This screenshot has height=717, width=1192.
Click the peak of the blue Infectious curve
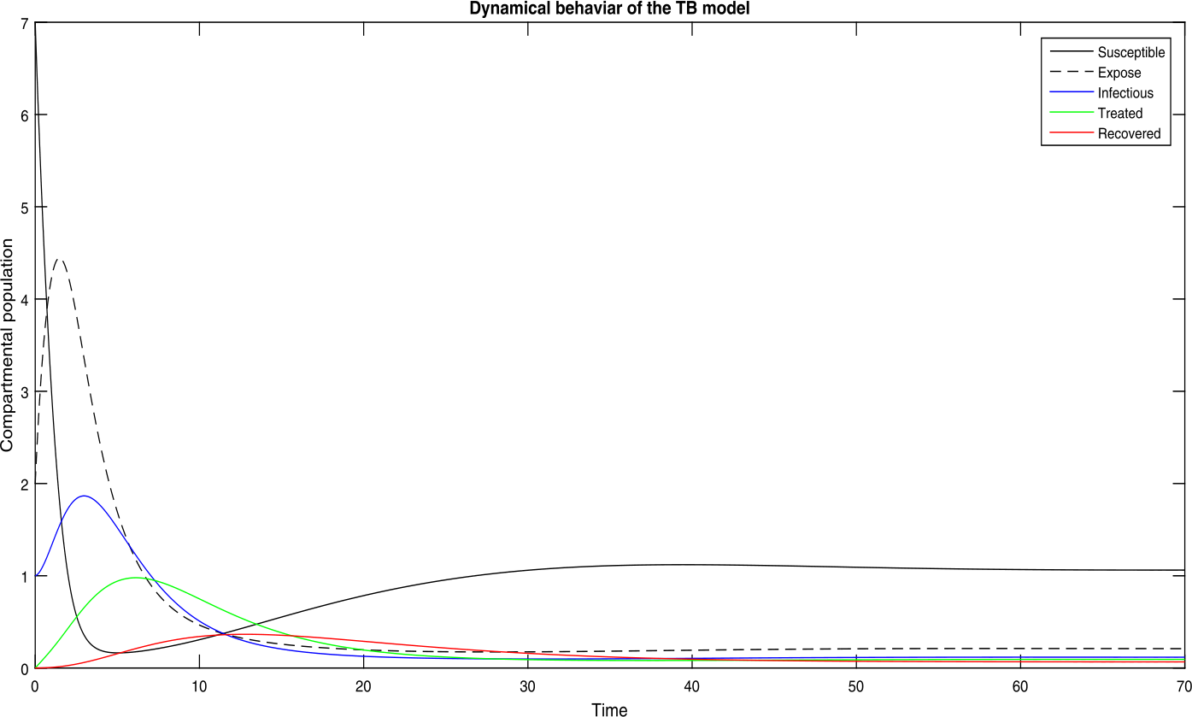[84, 496]
